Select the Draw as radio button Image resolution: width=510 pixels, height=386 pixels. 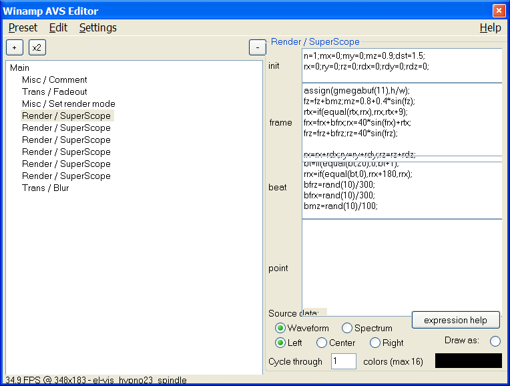pyautogui.click(x=495, y=341)
